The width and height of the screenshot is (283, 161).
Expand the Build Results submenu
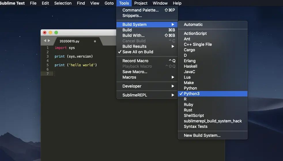(x=147, y=46)
